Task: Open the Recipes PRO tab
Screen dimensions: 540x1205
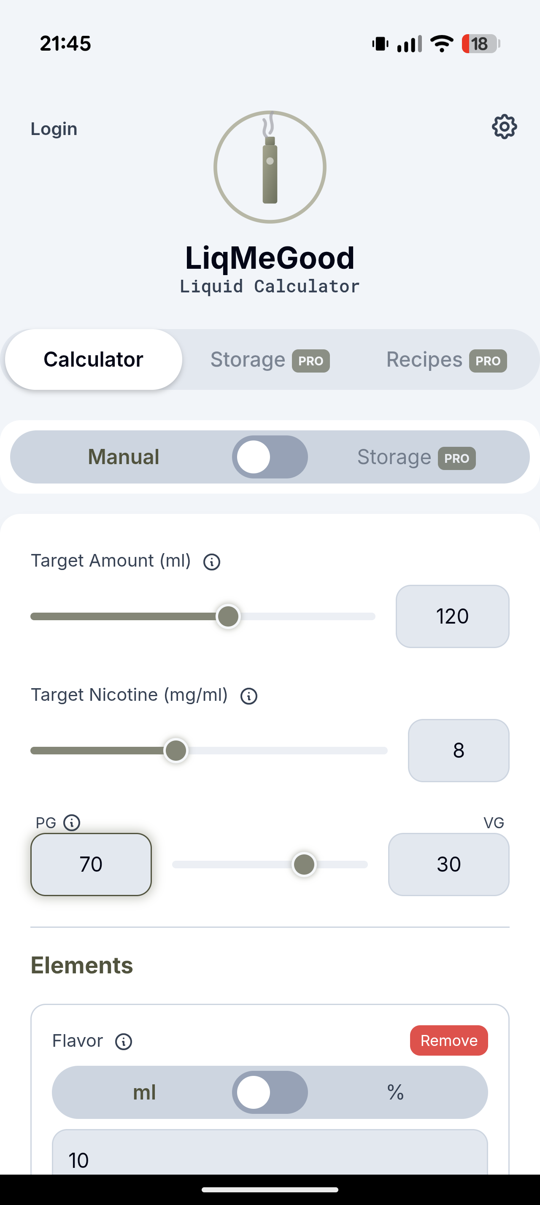Action: (x=446, y=360)
